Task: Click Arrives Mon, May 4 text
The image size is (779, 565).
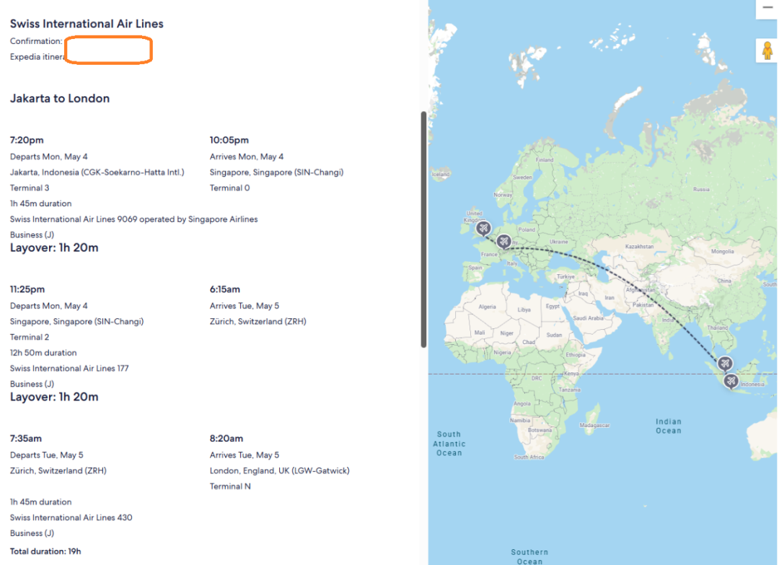Action: [247, 157]
